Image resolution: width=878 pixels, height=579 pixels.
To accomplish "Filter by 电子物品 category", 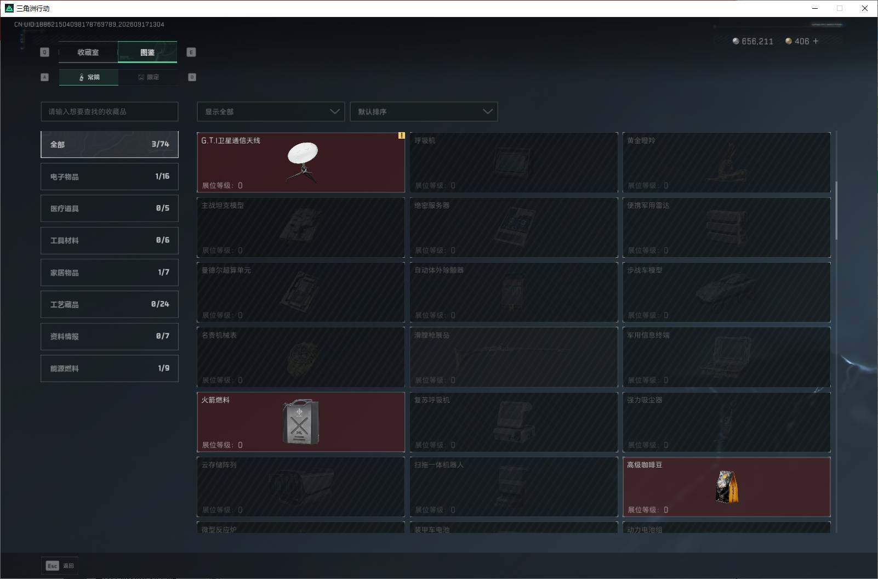I will [110, 177].
